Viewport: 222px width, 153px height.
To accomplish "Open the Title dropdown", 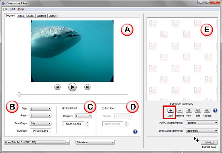I will coord(40,108).
